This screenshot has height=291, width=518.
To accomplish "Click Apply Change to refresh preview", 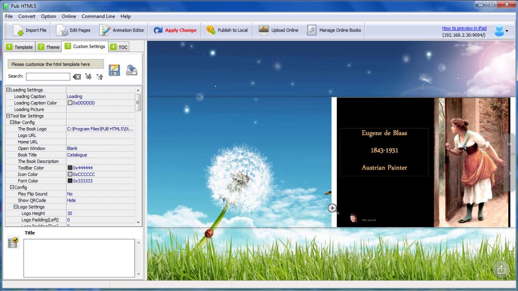I will tap(175, 30).
